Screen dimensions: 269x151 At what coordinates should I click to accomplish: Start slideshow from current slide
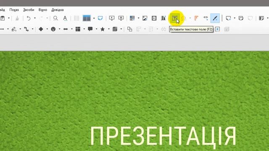point(121,18)
